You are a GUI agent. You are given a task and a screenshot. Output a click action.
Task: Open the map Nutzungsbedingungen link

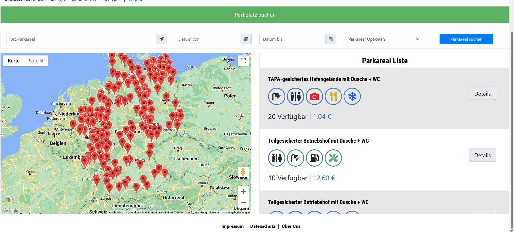click(236, 213)
